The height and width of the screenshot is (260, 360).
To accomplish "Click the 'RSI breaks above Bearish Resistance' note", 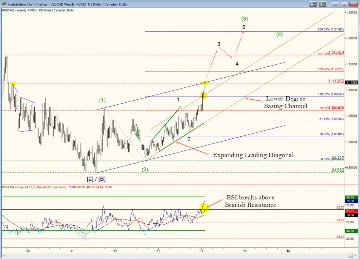I will coord(250,201).
